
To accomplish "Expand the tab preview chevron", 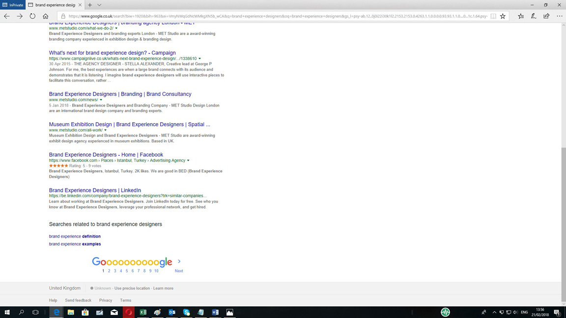I will point(99,5).
